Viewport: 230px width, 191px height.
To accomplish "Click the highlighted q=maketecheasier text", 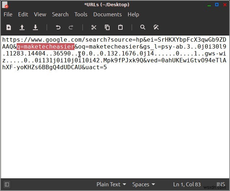I will pos(46,47).
